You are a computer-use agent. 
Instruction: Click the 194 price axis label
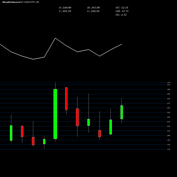(169, 140)
